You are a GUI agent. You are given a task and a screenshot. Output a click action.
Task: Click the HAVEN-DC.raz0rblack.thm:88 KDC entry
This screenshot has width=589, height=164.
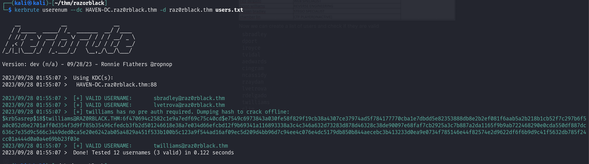point(117,85)
